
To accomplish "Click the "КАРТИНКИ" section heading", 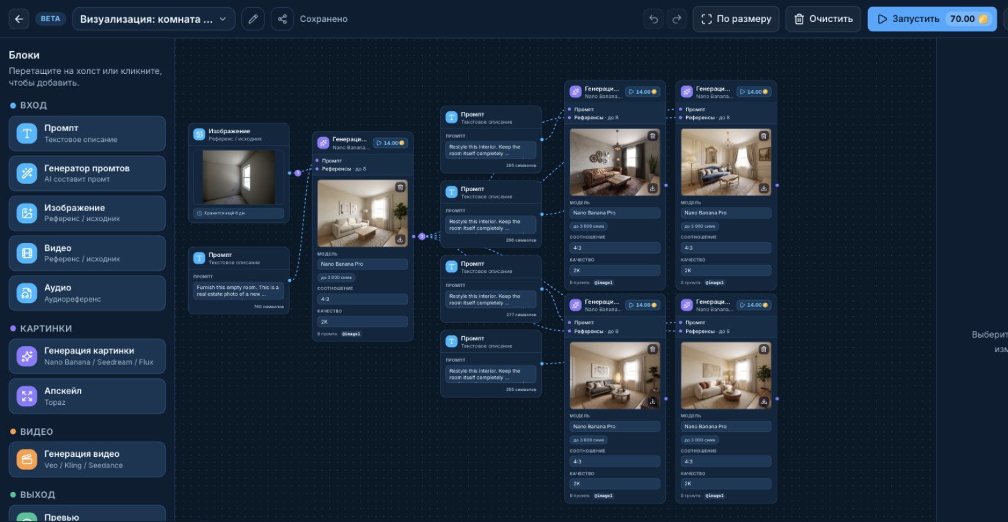I will (x=46, y=328).
